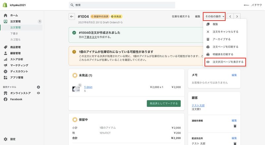The height and width of the screenshot is (145, 265).
Task: Open customer テスト太郎 link
Action: tap(198, 106)
